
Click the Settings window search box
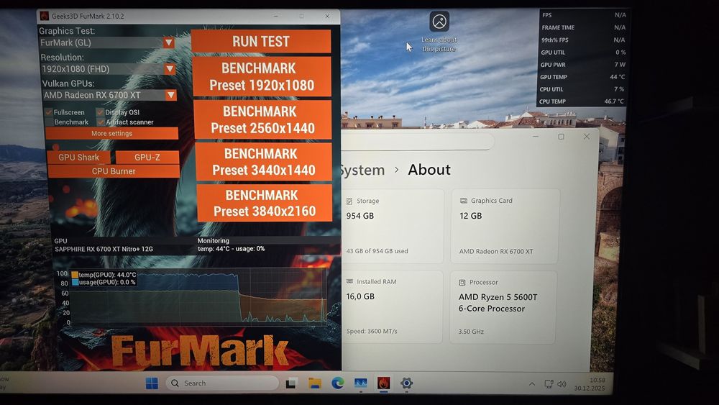[417, 141]
